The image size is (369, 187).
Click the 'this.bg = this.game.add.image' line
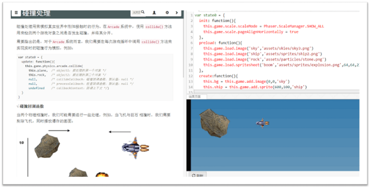[x=246, y=81]
